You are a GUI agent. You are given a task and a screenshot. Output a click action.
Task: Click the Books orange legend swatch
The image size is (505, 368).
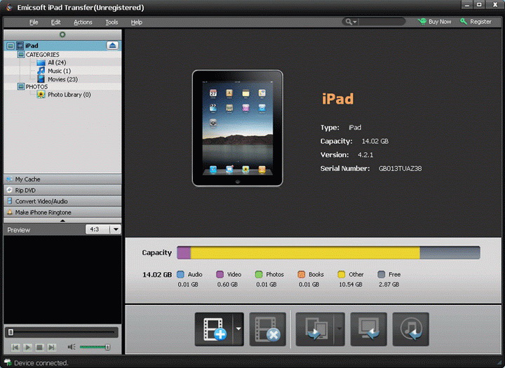pyautogui.click(x=301, y=274)
